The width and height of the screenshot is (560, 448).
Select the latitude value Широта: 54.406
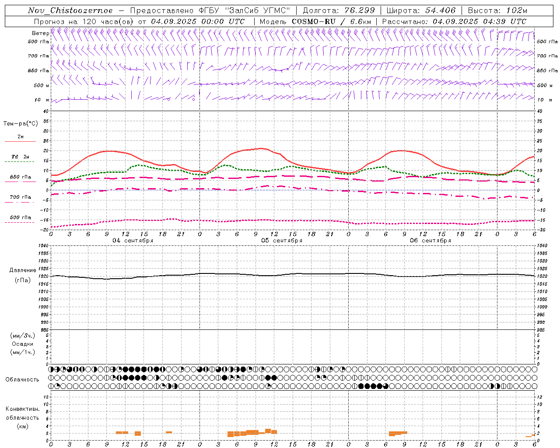pyautogui.click(x=421, y=10)
